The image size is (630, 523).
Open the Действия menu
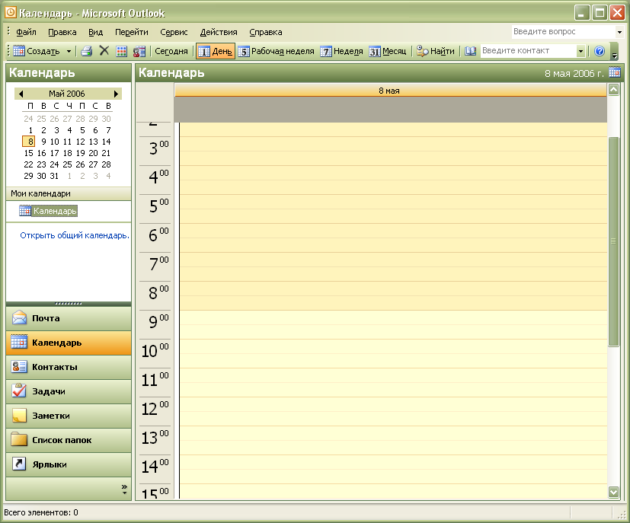219,32
